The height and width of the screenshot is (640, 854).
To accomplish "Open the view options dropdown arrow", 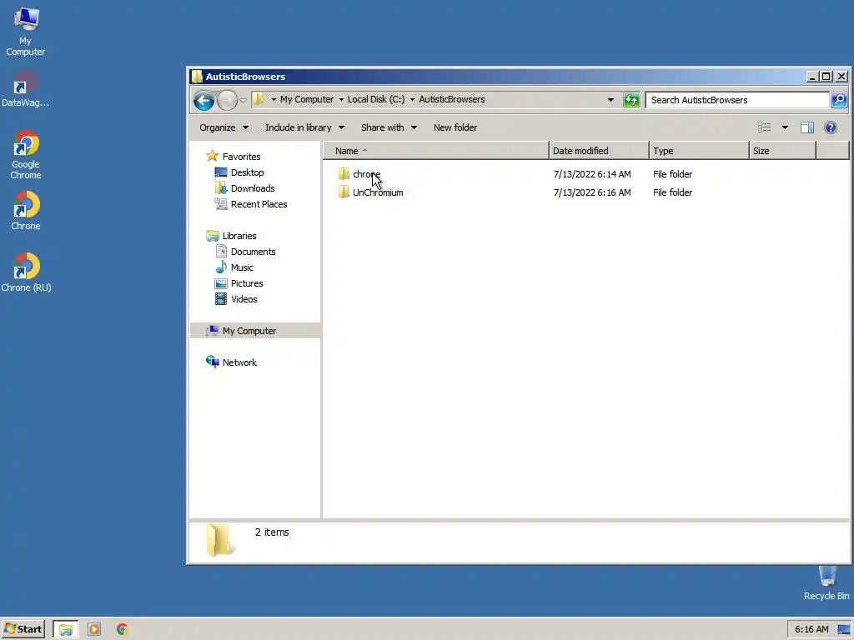I will pos(785,127).
